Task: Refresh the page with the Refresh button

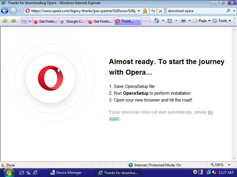Action: point(153,11)
